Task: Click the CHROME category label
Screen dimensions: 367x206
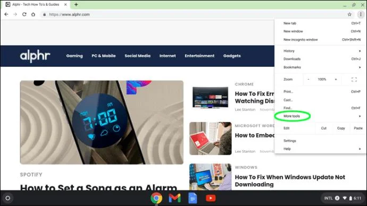Action: tap(244, 84)
